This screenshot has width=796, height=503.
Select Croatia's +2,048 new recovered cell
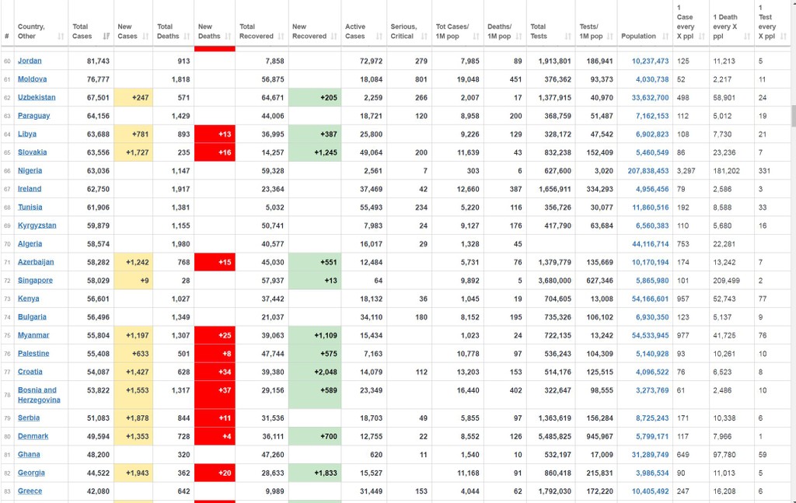tap(315, 372)
